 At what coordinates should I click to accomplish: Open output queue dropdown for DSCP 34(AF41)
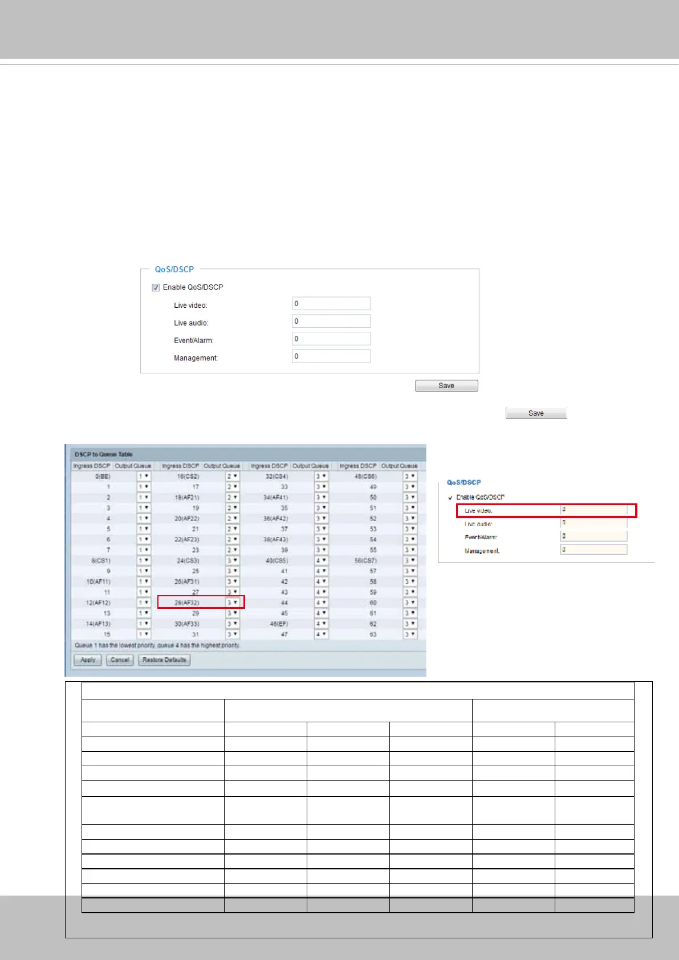point(322,497)
